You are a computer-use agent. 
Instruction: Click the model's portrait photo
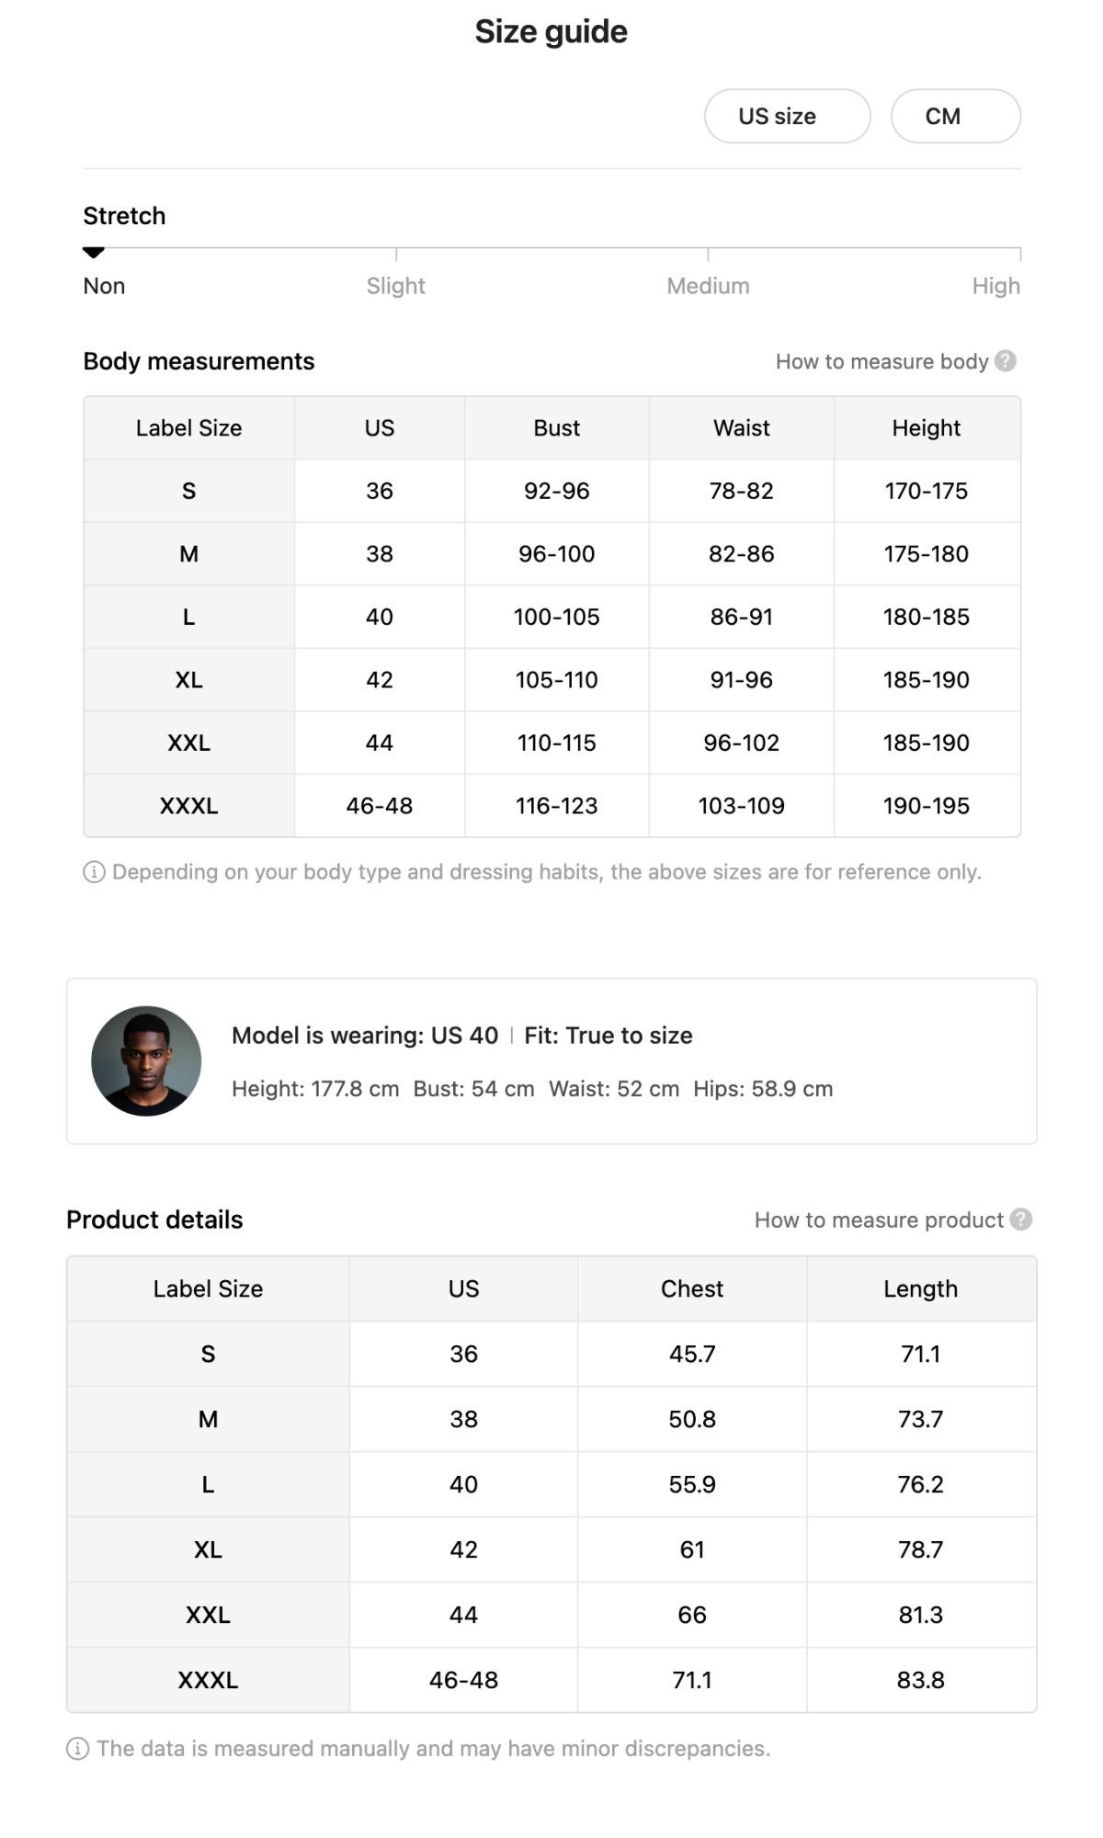[x=146, y=1061]
